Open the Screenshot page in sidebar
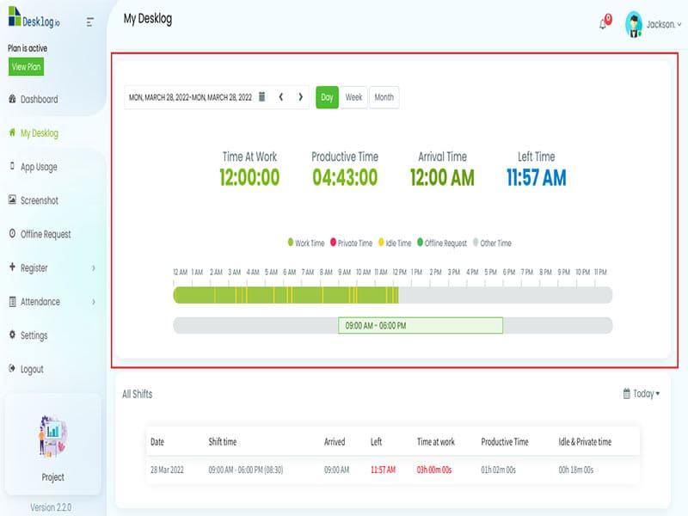The height and width of the screenshot is (516, 688). coord(39,200)
